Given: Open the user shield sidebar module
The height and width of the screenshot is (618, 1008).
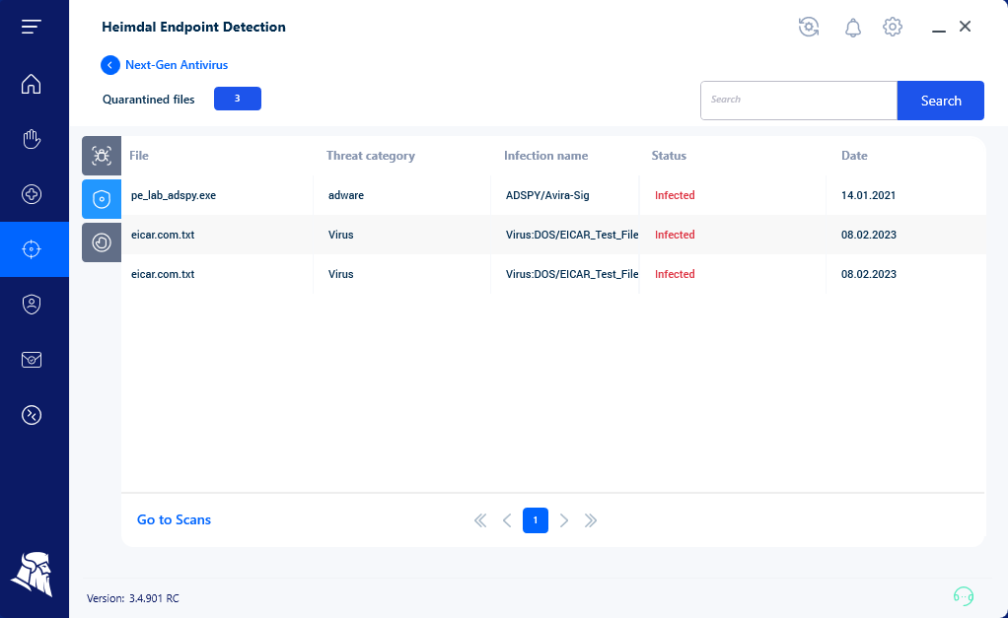Looking at the screenshot, I should (x=32, y=305).
